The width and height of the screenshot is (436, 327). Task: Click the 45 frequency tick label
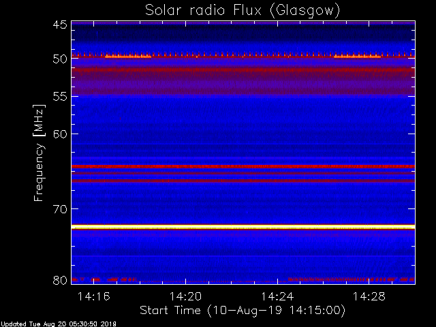click(x=60, y=25)
